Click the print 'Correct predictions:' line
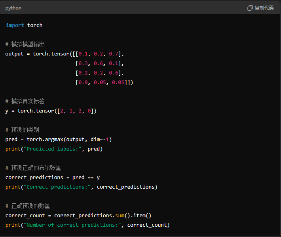This screenshot has height=237, width=281. point(82,187)
